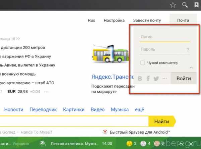This screenshot has width=201, height=149.
Task: Log in via Facebook icon
Action: pos(148,78)
